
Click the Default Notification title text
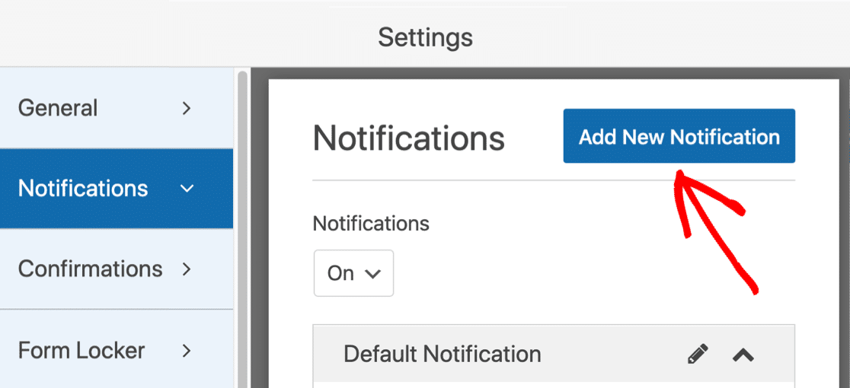click(443, 354)
